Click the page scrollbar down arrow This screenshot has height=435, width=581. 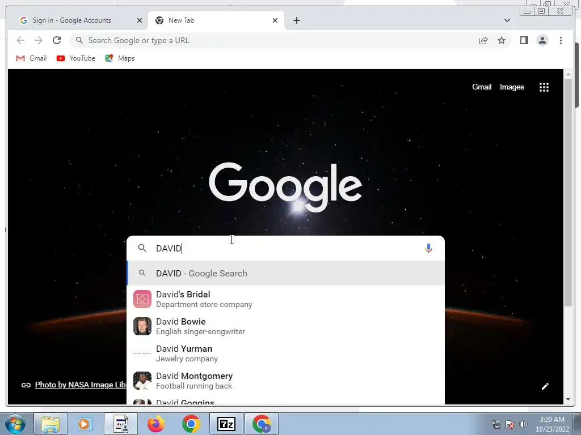coord(569,399)
